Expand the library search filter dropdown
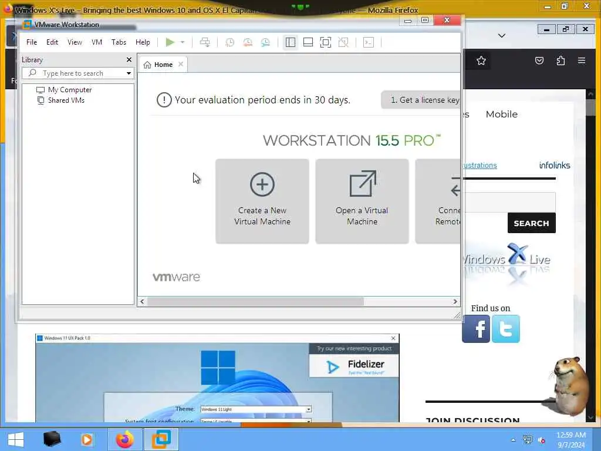 click(129, 73)
